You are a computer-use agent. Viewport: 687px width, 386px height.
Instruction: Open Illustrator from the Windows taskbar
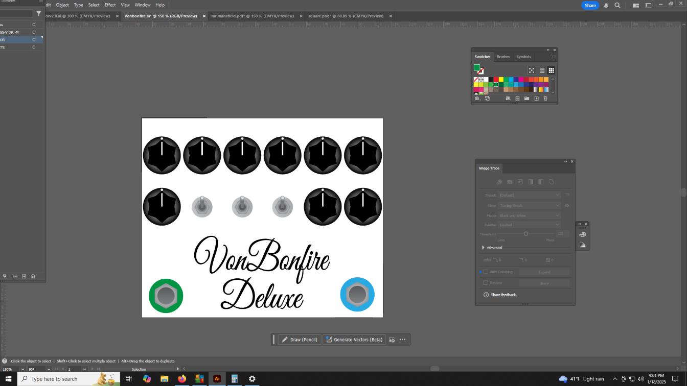[x=217, y=379]
